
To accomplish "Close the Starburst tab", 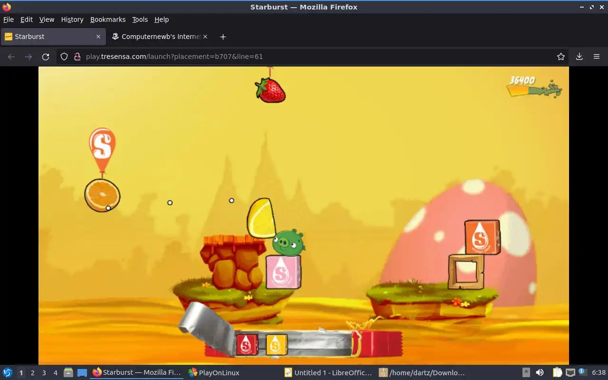I will pyautogui.click(x=98, y=37).
